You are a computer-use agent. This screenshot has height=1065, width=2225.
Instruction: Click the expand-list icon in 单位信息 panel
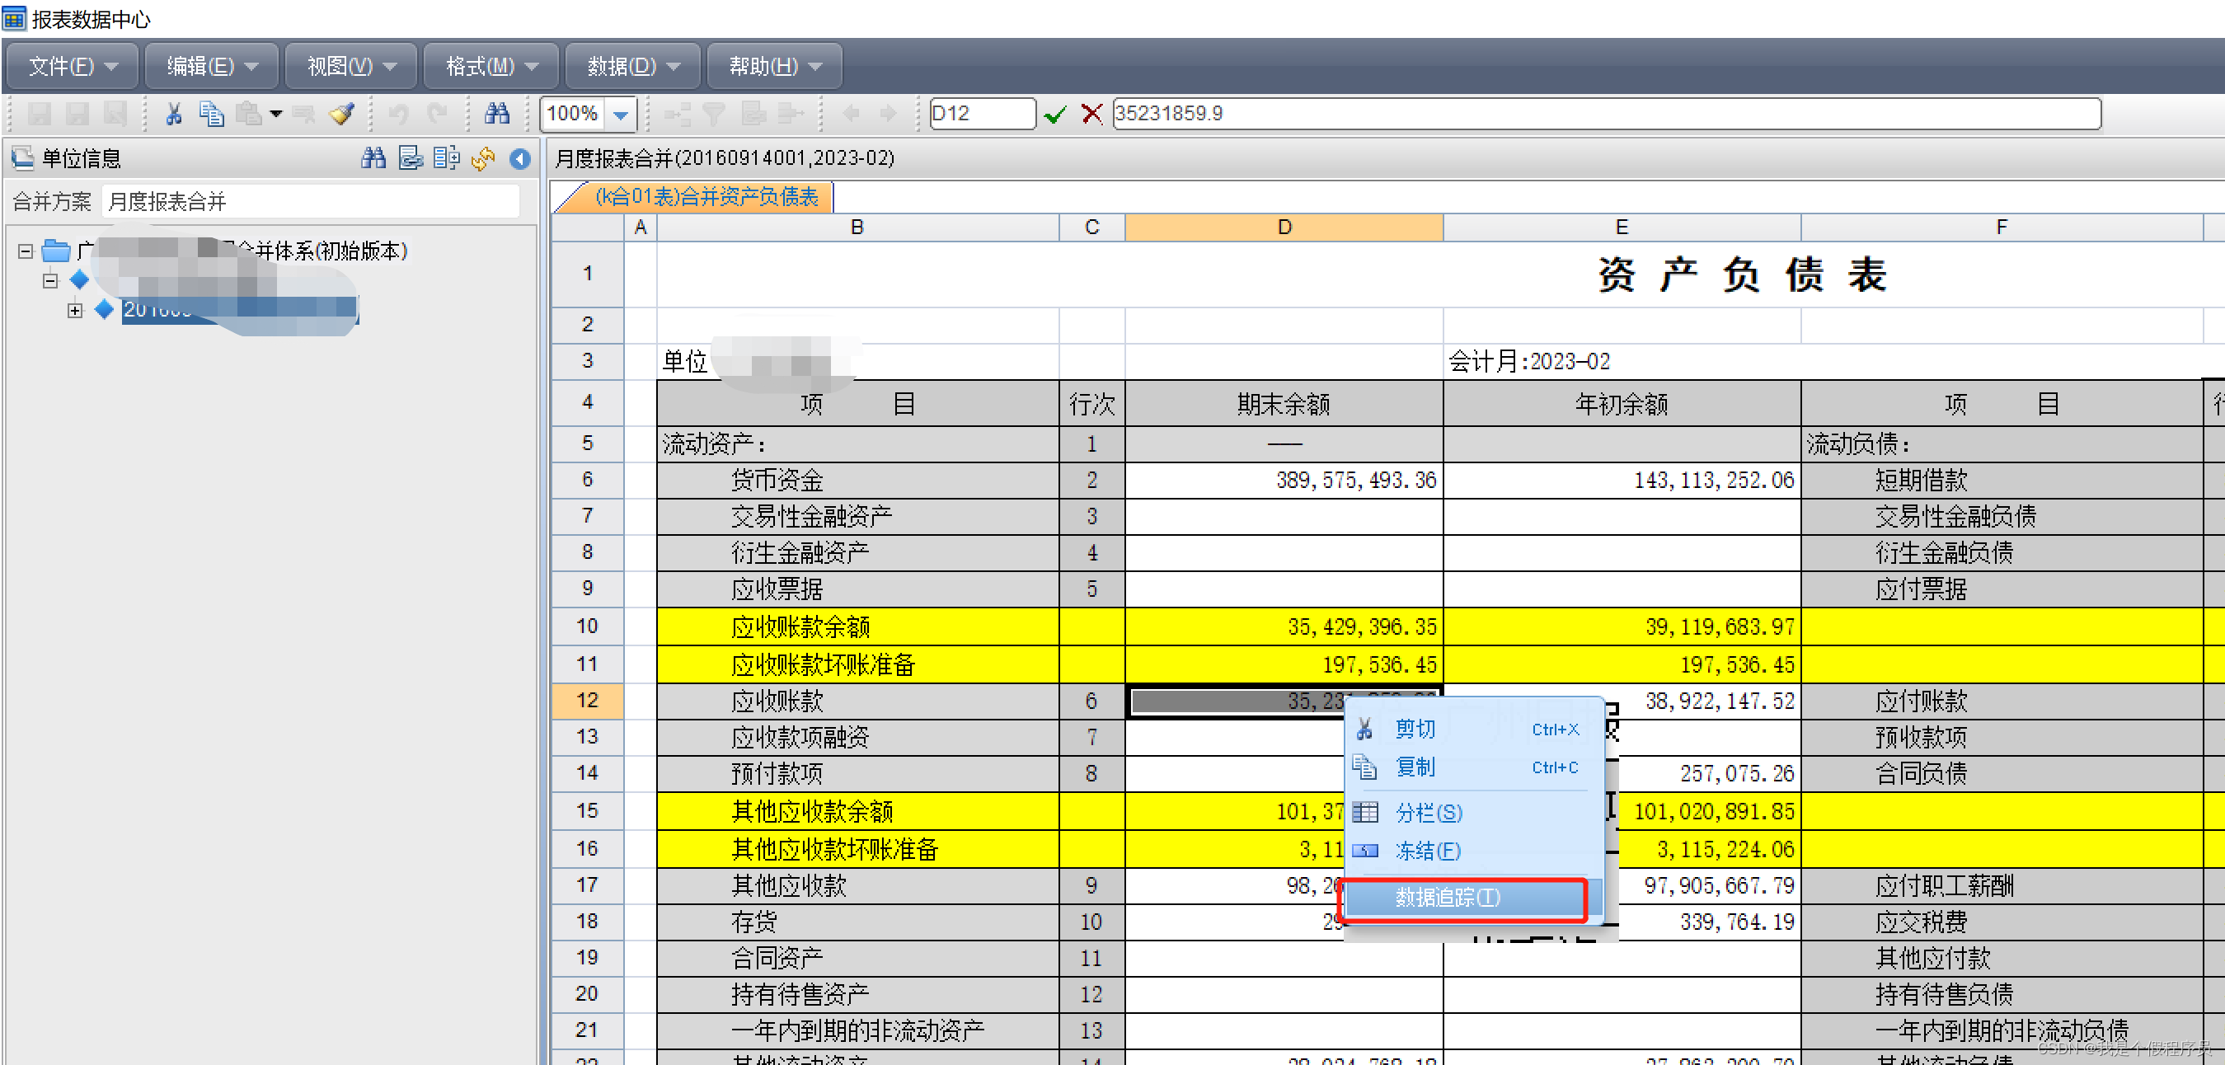pos(447,158)
